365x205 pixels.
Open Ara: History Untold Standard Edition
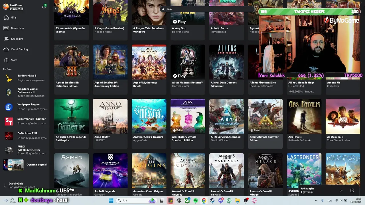[188, 124]
